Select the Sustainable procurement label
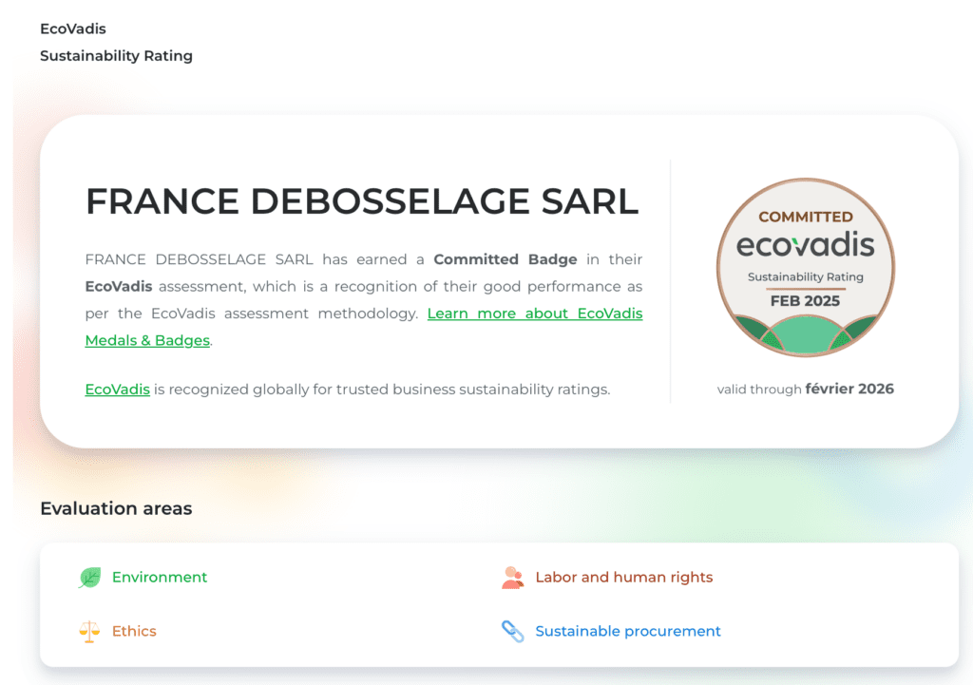Screen dimensions: 973x685 point(628,632)
